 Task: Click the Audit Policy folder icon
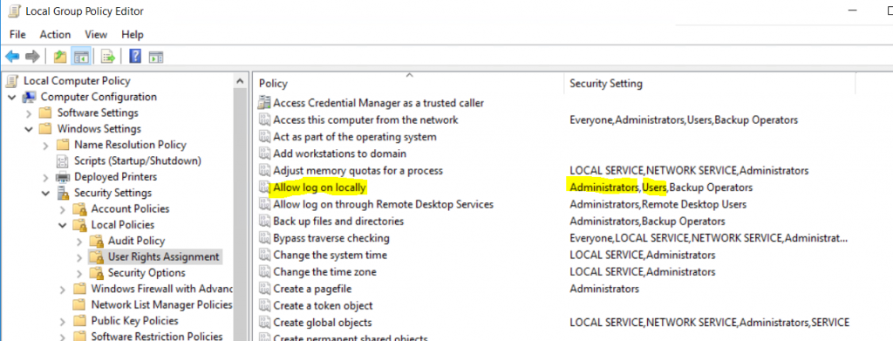pyautogui.click(x=98, y=241)
